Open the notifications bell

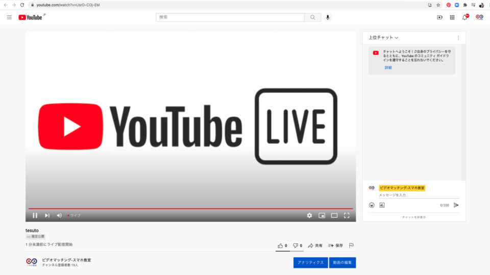point(465,17)
